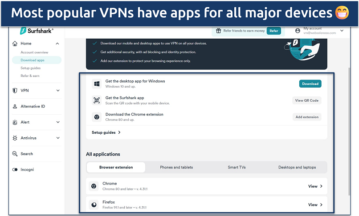Click the Firefox browser icon
Image resolution: width=359 pixels, height=216 pixels.
point(94,205)
